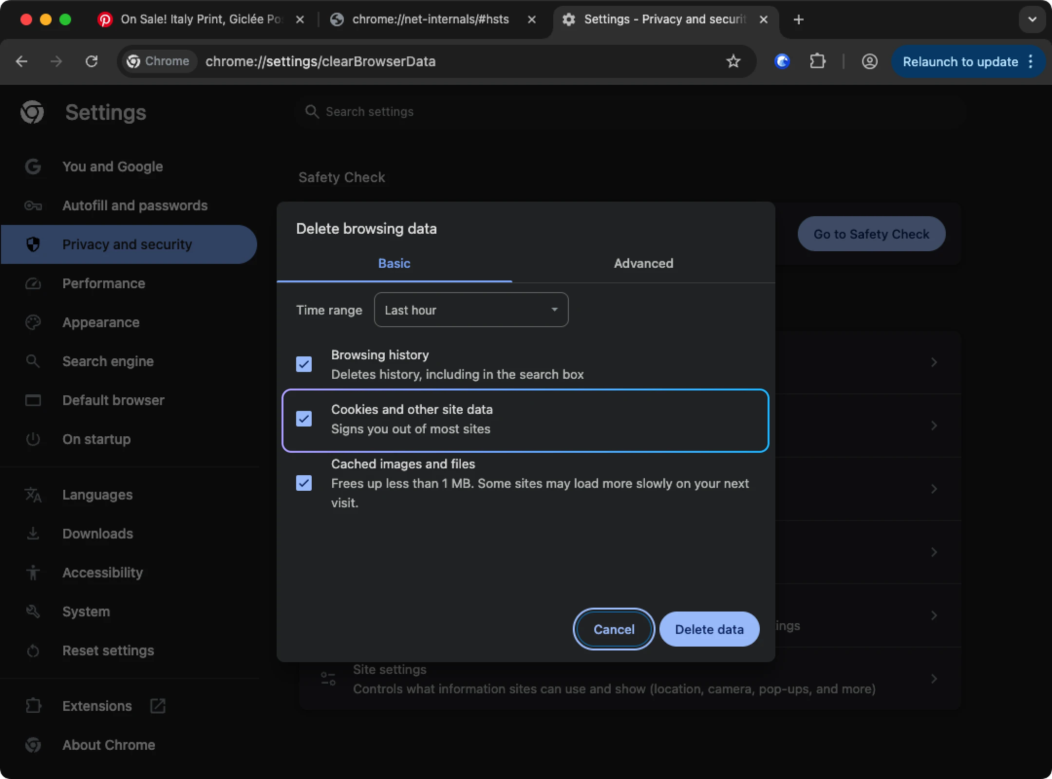Click the blue extension icon in toolbar
1052x779 pixels.
click(x=782, y=61)
